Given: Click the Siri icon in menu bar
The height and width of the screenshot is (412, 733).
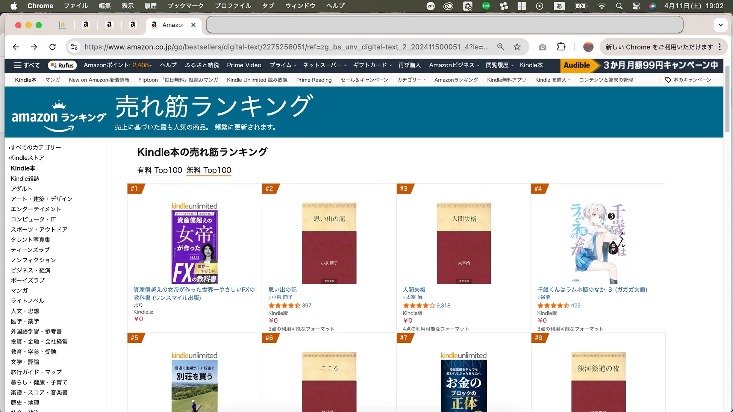Looking at the screenshot, I should (x=653, y=6).
